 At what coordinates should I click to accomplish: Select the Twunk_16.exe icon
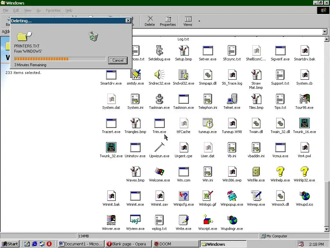click(304, 123)
